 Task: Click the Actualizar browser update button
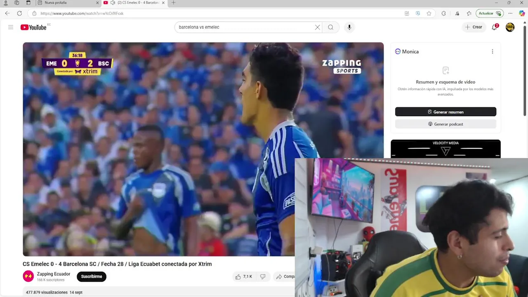(489, 13)
